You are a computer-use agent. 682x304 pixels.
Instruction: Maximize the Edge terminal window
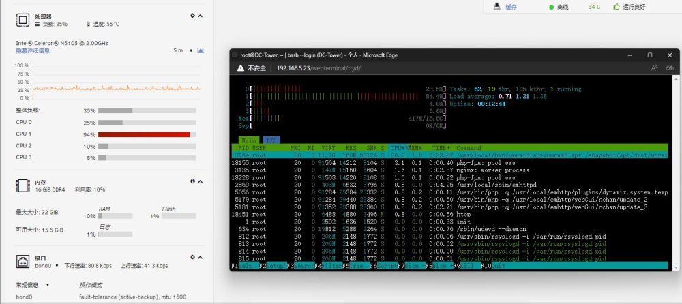650,55
